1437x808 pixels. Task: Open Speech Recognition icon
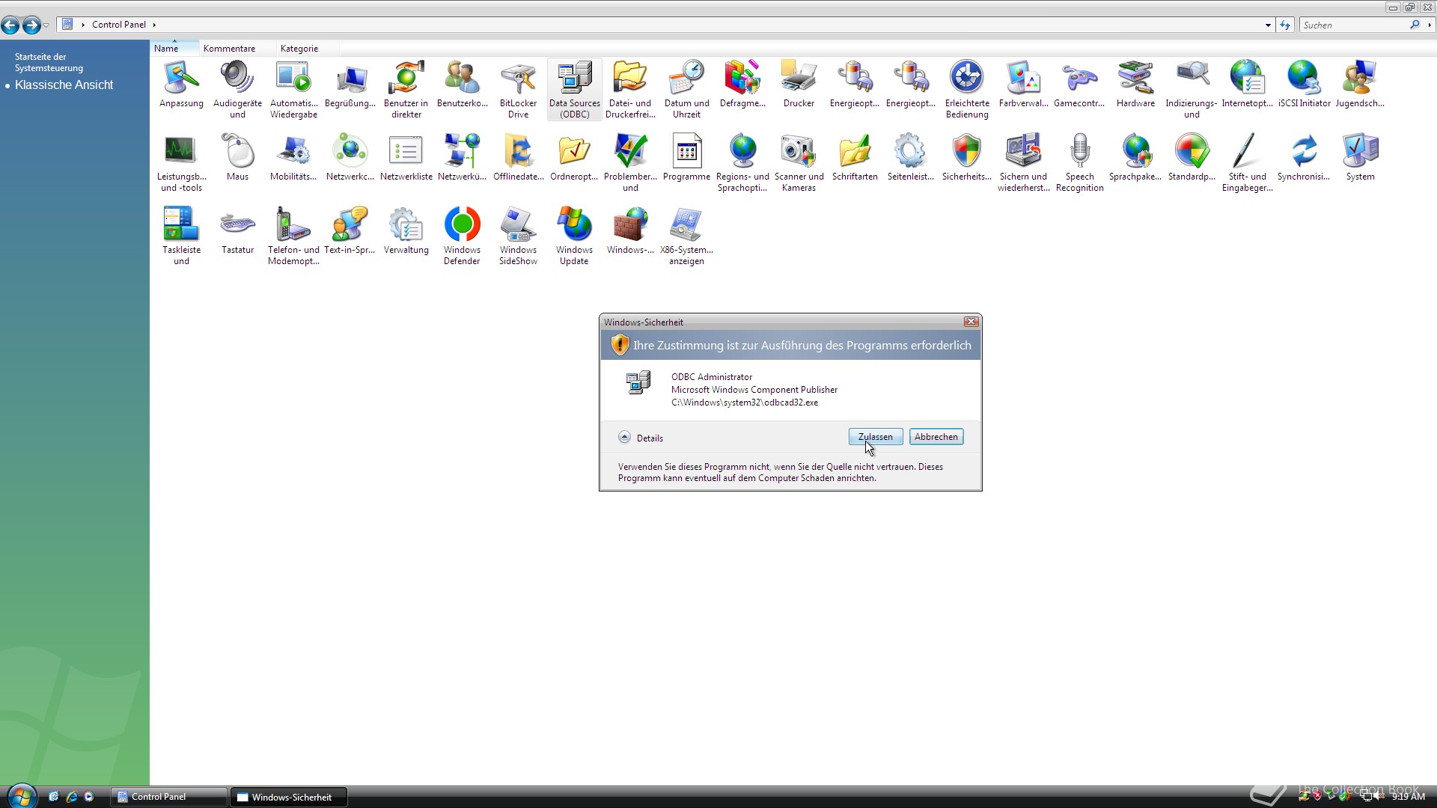point(1079,163)
